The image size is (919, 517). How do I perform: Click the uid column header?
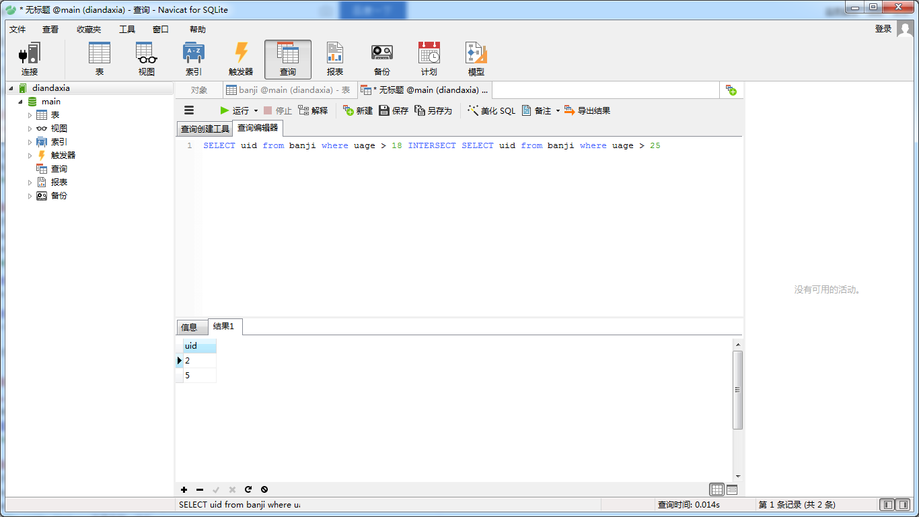click(x=200, y=345)
